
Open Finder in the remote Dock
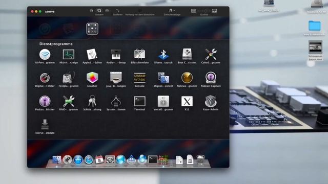click(x=56, y=160)
